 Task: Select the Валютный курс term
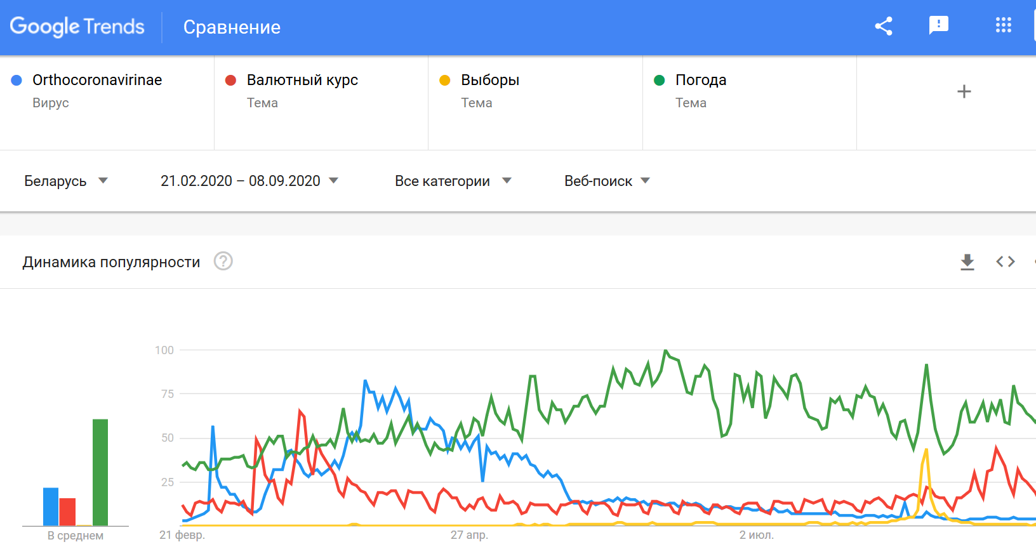coord(302,80)
